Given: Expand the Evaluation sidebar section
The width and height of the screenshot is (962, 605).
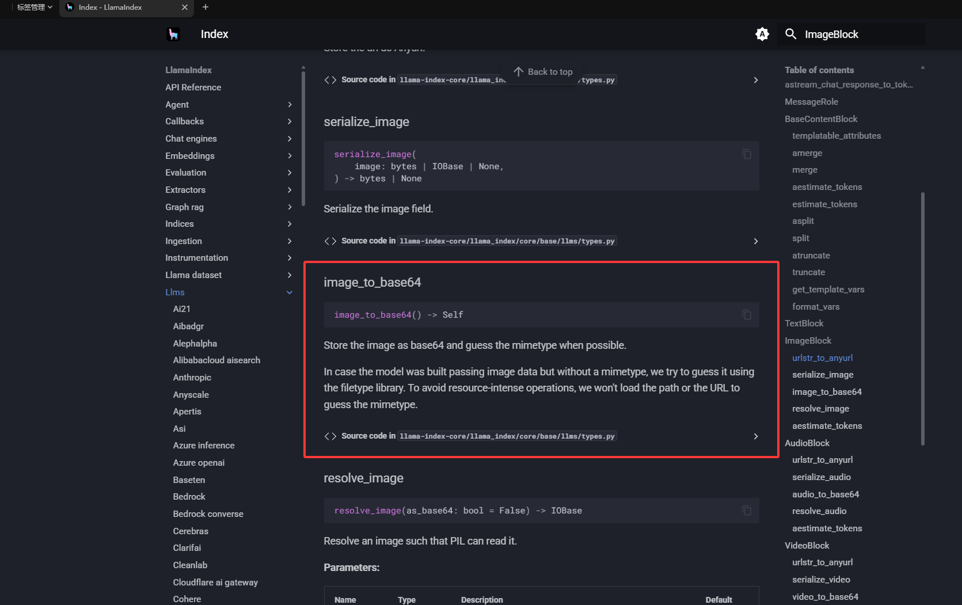Looking at the screenshot, I should click(x=290, y=173).
